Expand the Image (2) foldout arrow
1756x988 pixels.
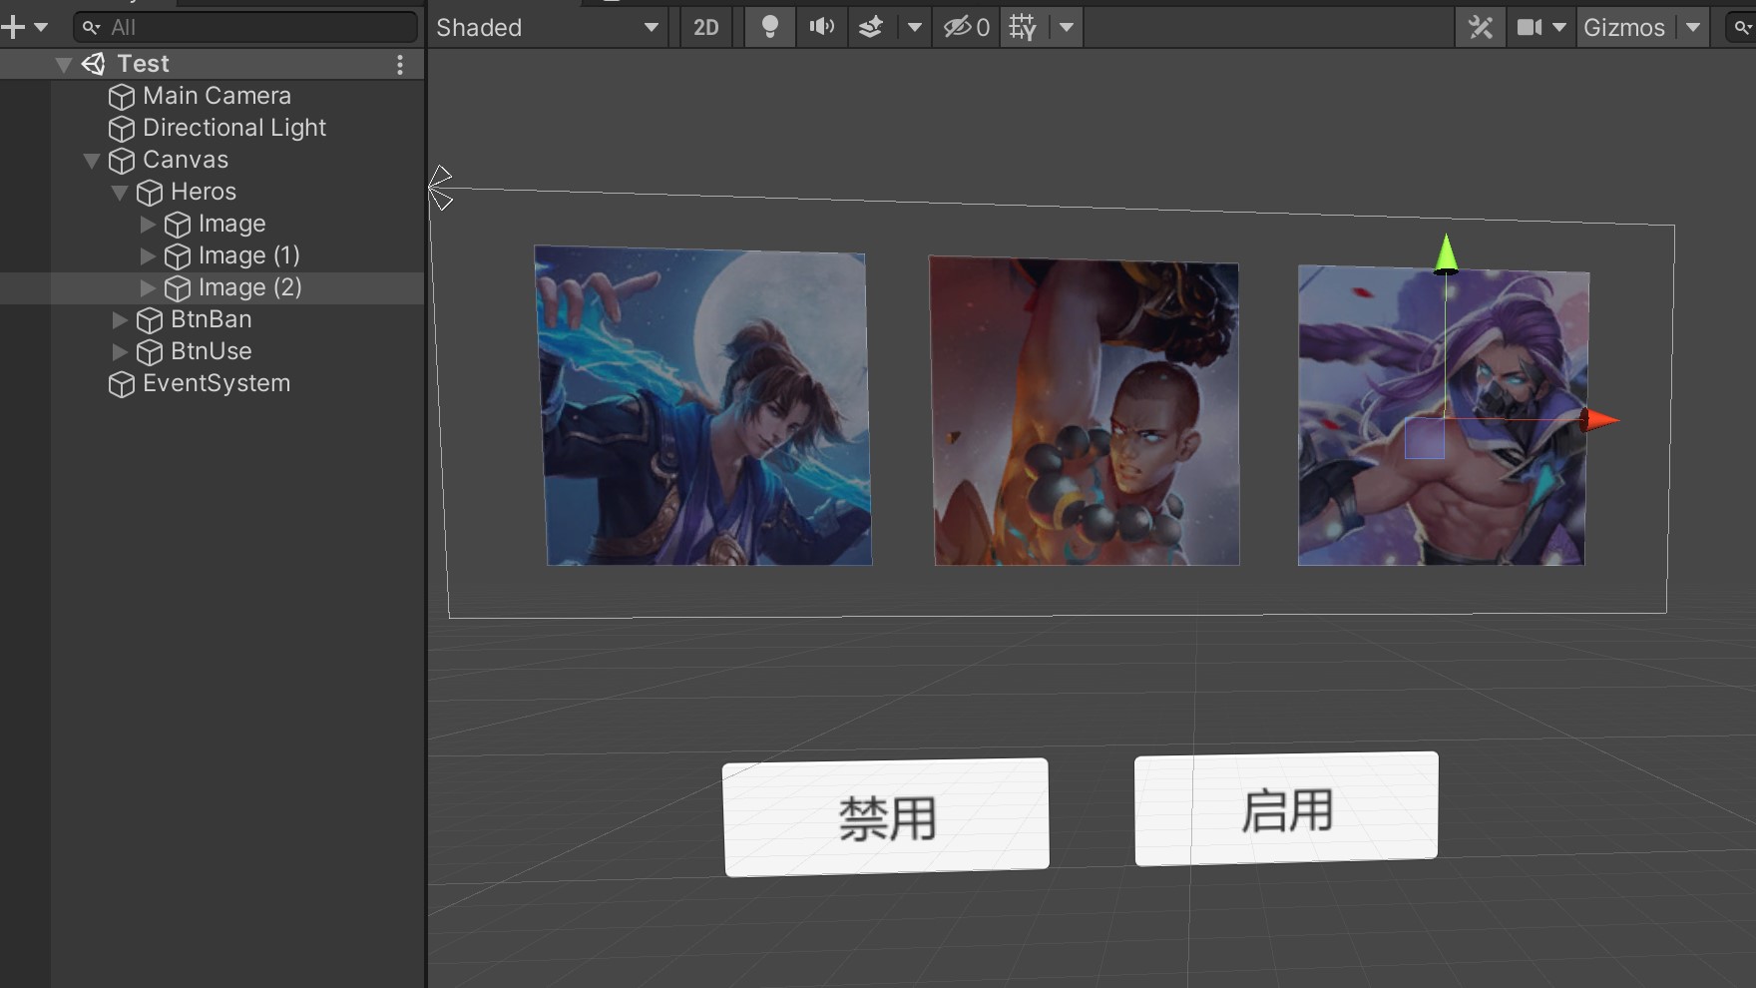pos(148,287)
